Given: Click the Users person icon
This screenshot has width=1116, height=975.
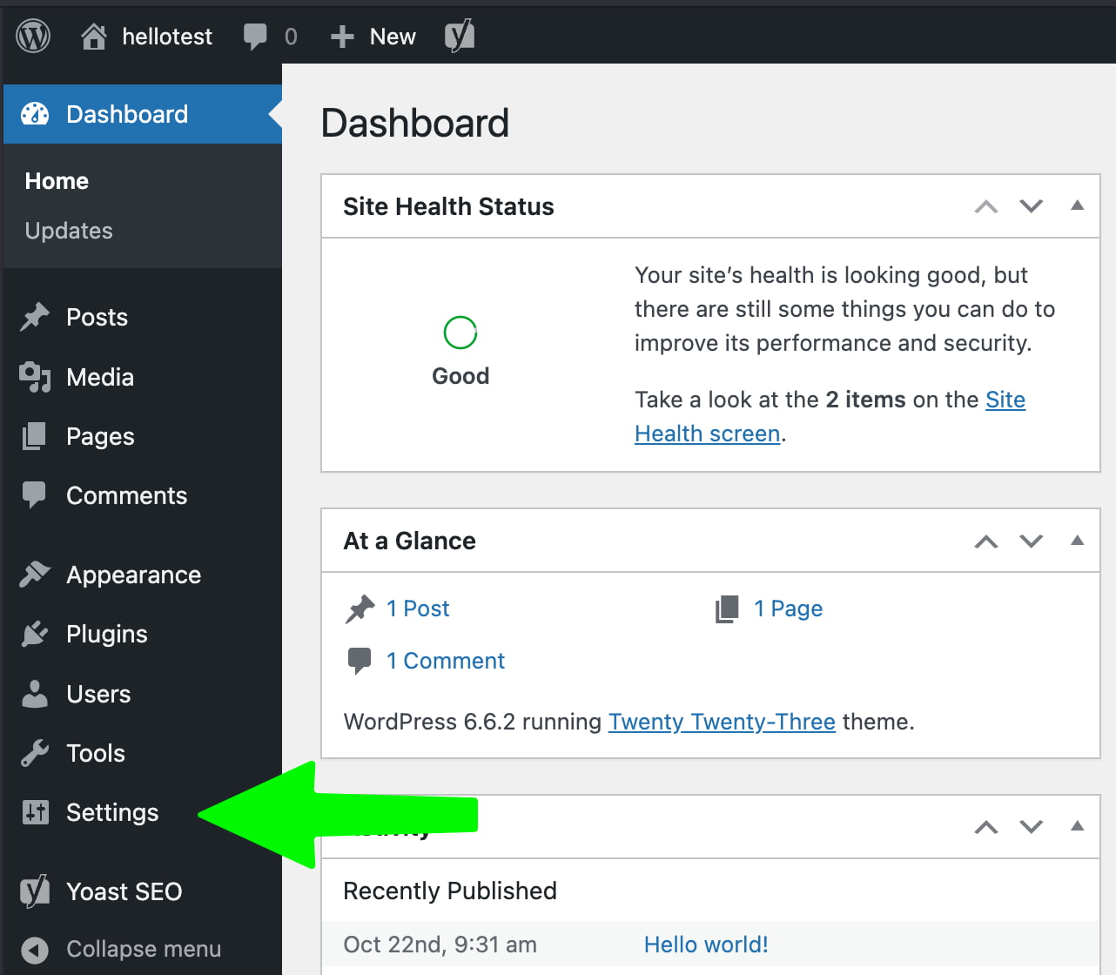Looking at the screenshot, I should coord(35,694).
